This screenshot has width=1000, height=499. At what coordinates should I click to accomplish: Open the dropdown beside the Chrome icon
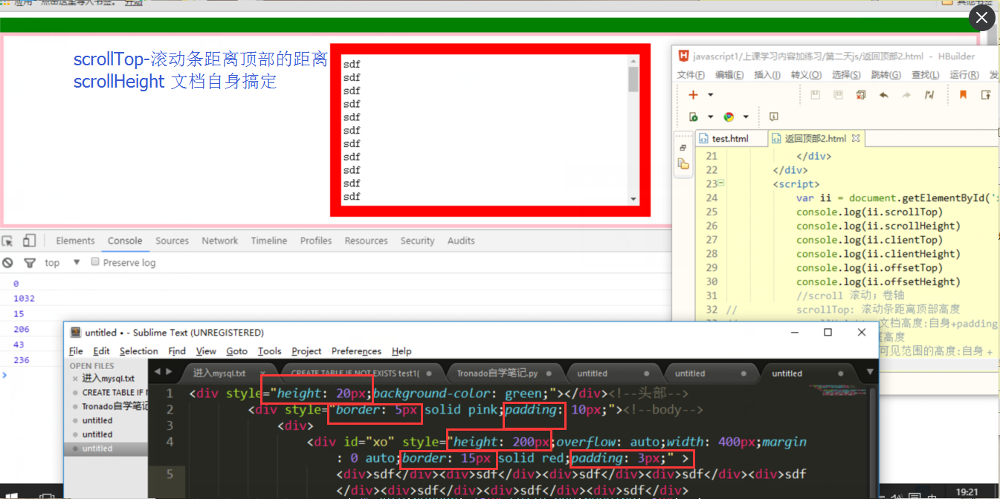pyautogui.click(x=746, y=117)
